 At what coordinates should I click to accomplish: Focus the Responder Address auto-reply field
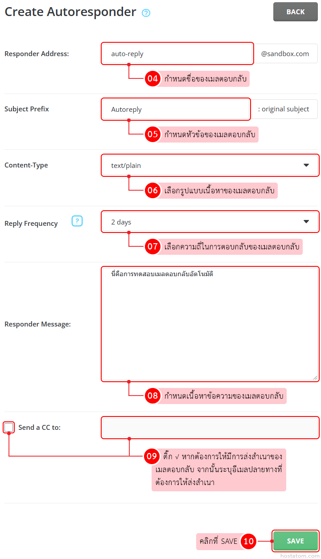point(177,53)
